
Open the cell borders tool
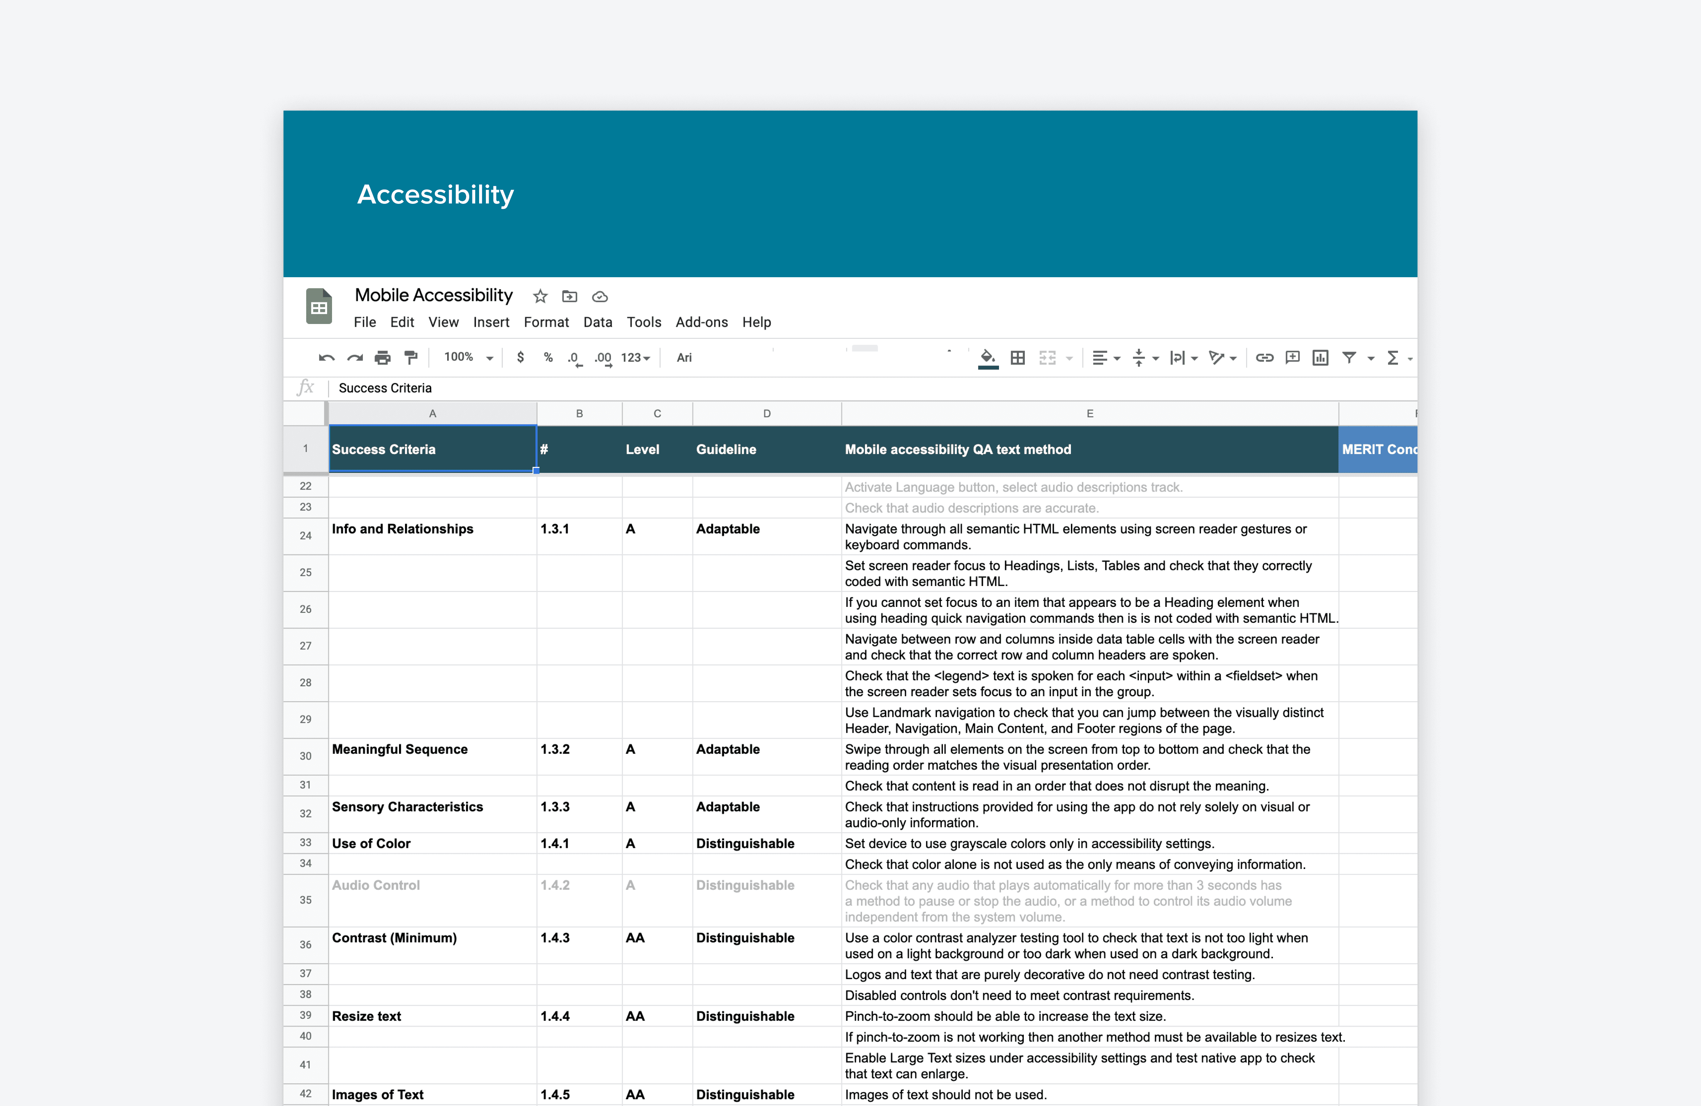(x=1018, y=357)
